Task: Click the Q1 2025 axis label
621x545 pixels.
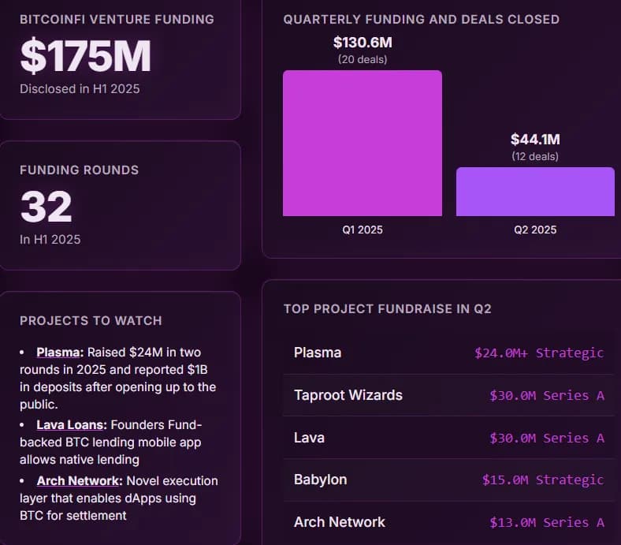Action: [363, 230]
